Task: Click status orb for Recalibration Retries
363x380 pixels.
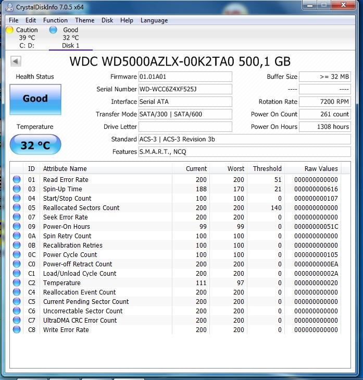Action: pyautogui.click(x=17, y=245)
